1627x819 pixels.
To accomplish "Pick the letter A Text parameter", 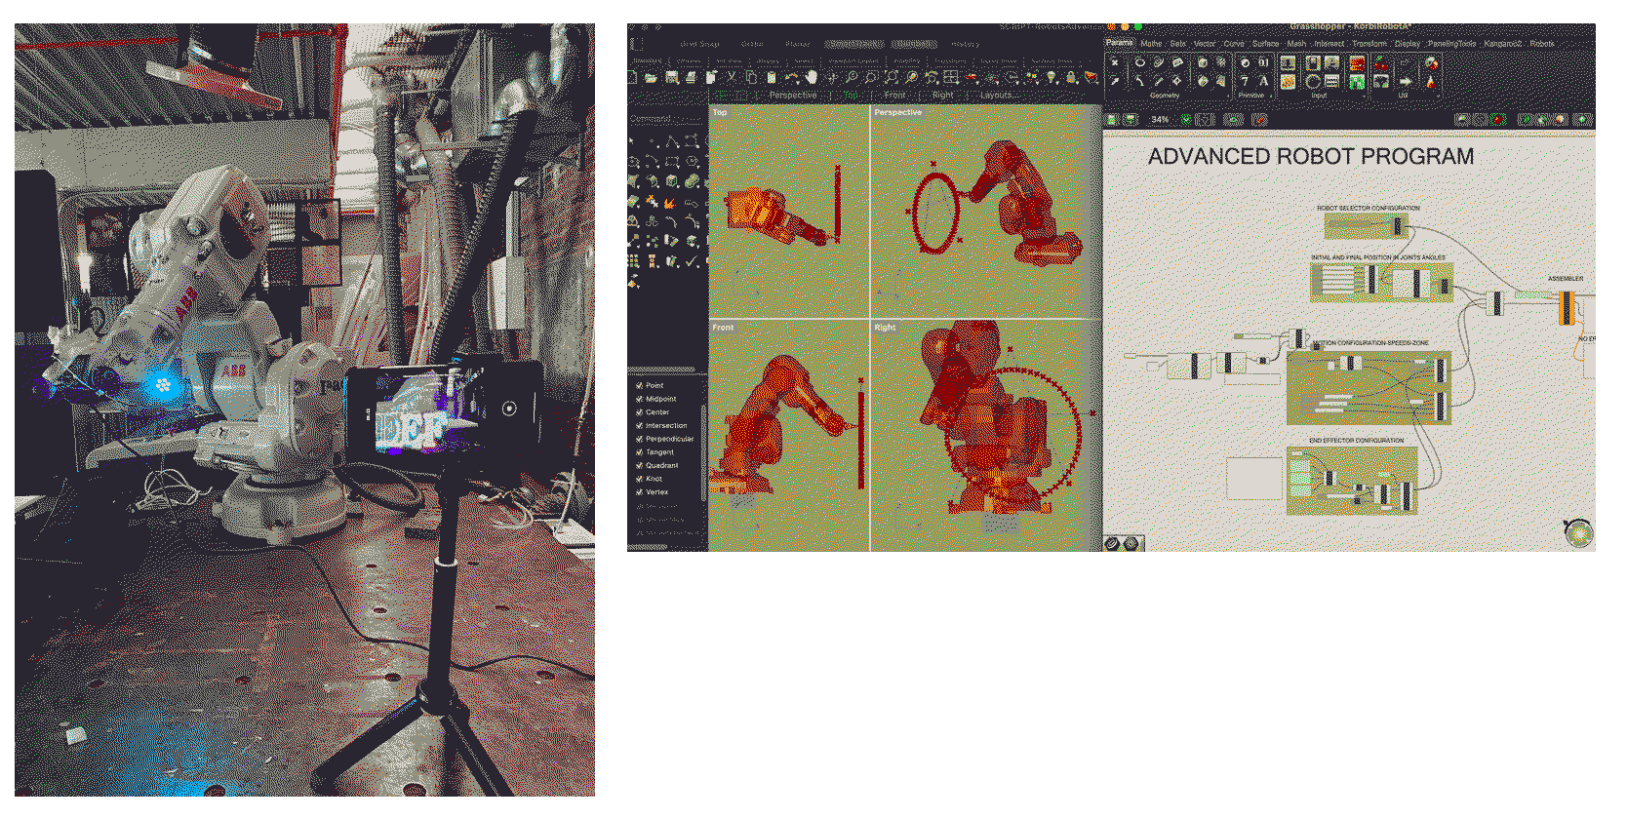I will (1263, 81).
